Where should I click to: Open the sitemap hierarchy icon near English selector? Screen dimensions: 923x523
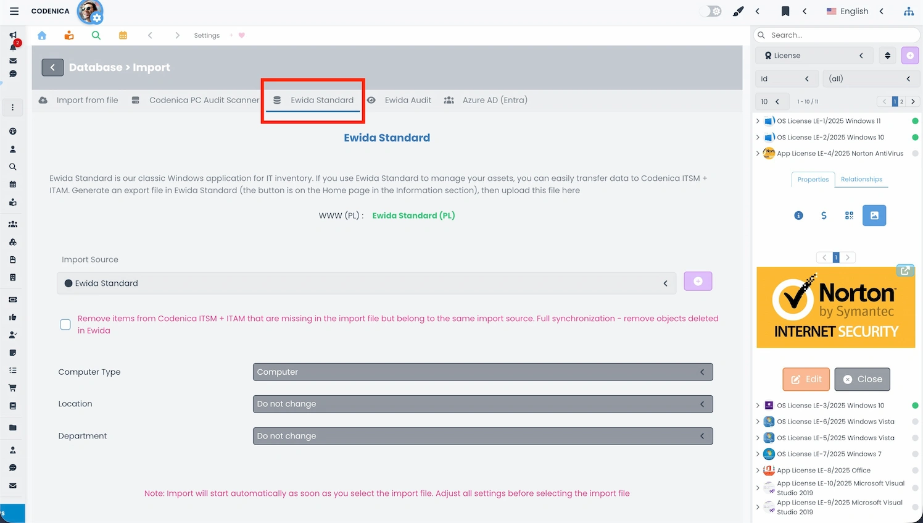pos(909,10)
